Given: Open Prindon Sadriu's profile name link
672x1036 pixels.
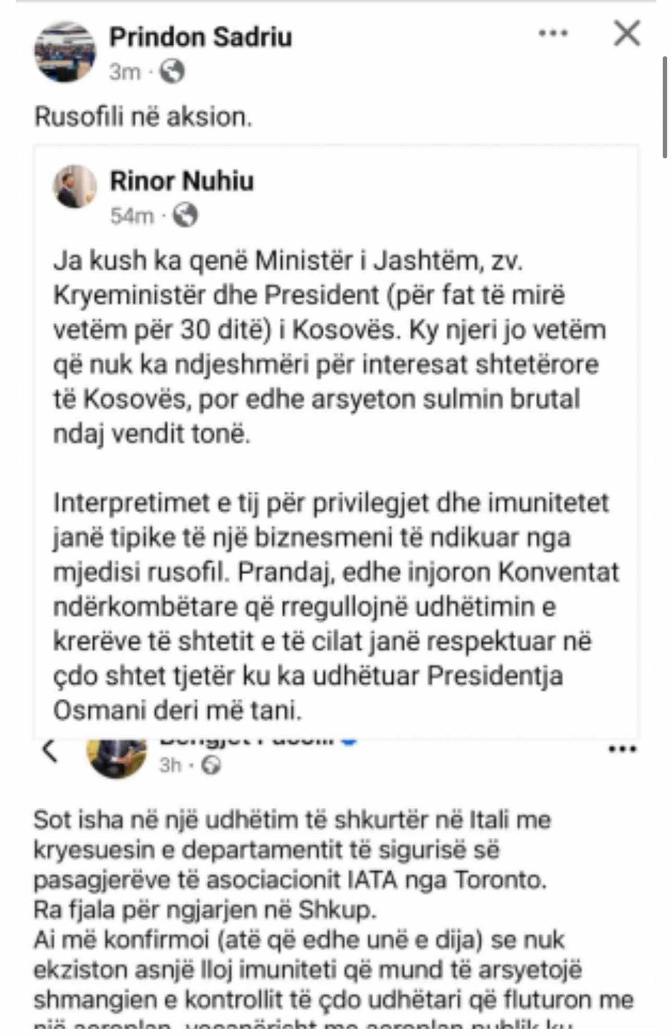Looking at the screenshot, I should (201, 38).
